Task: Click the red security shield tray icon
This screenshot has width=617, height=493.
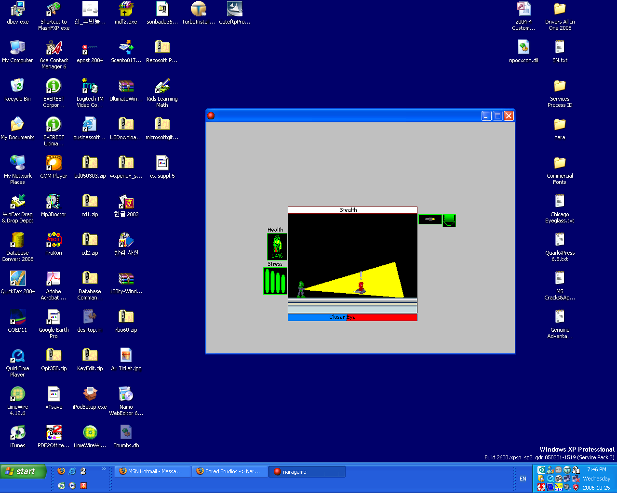Action: [576, 487]
